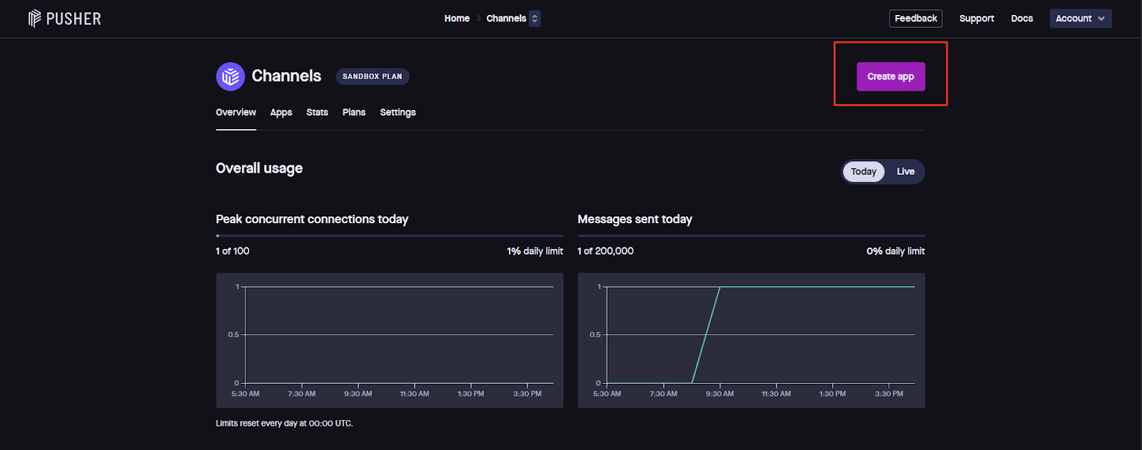Click the Messages sent today chart
Screen dimensions: 1142x450
[x=751, y=340]
